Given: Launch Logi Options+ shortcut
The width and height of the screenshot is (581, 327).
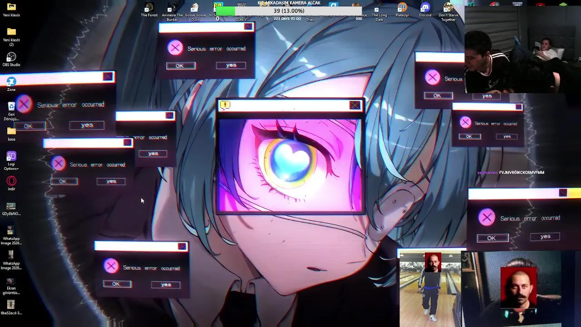Looking at the screenshot, I should [11, 161].
